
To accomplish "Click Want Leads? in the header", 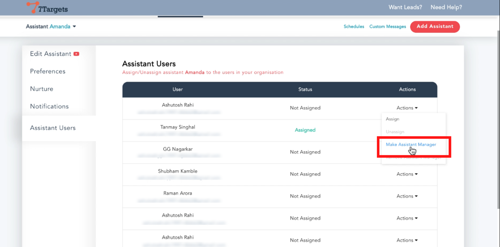I will point(405,7).
